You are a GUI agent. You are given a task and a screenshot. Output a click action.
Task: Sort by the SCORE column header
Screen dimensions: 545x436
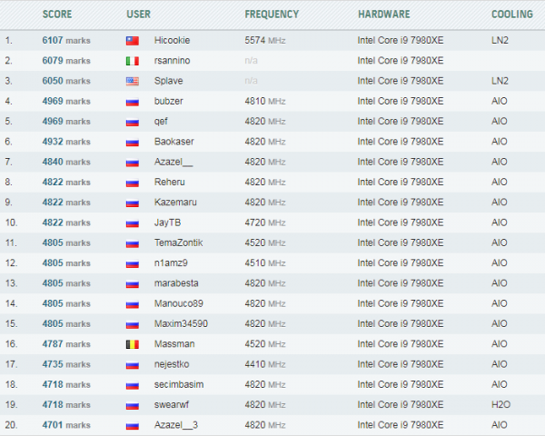click(x=57, y=15)
